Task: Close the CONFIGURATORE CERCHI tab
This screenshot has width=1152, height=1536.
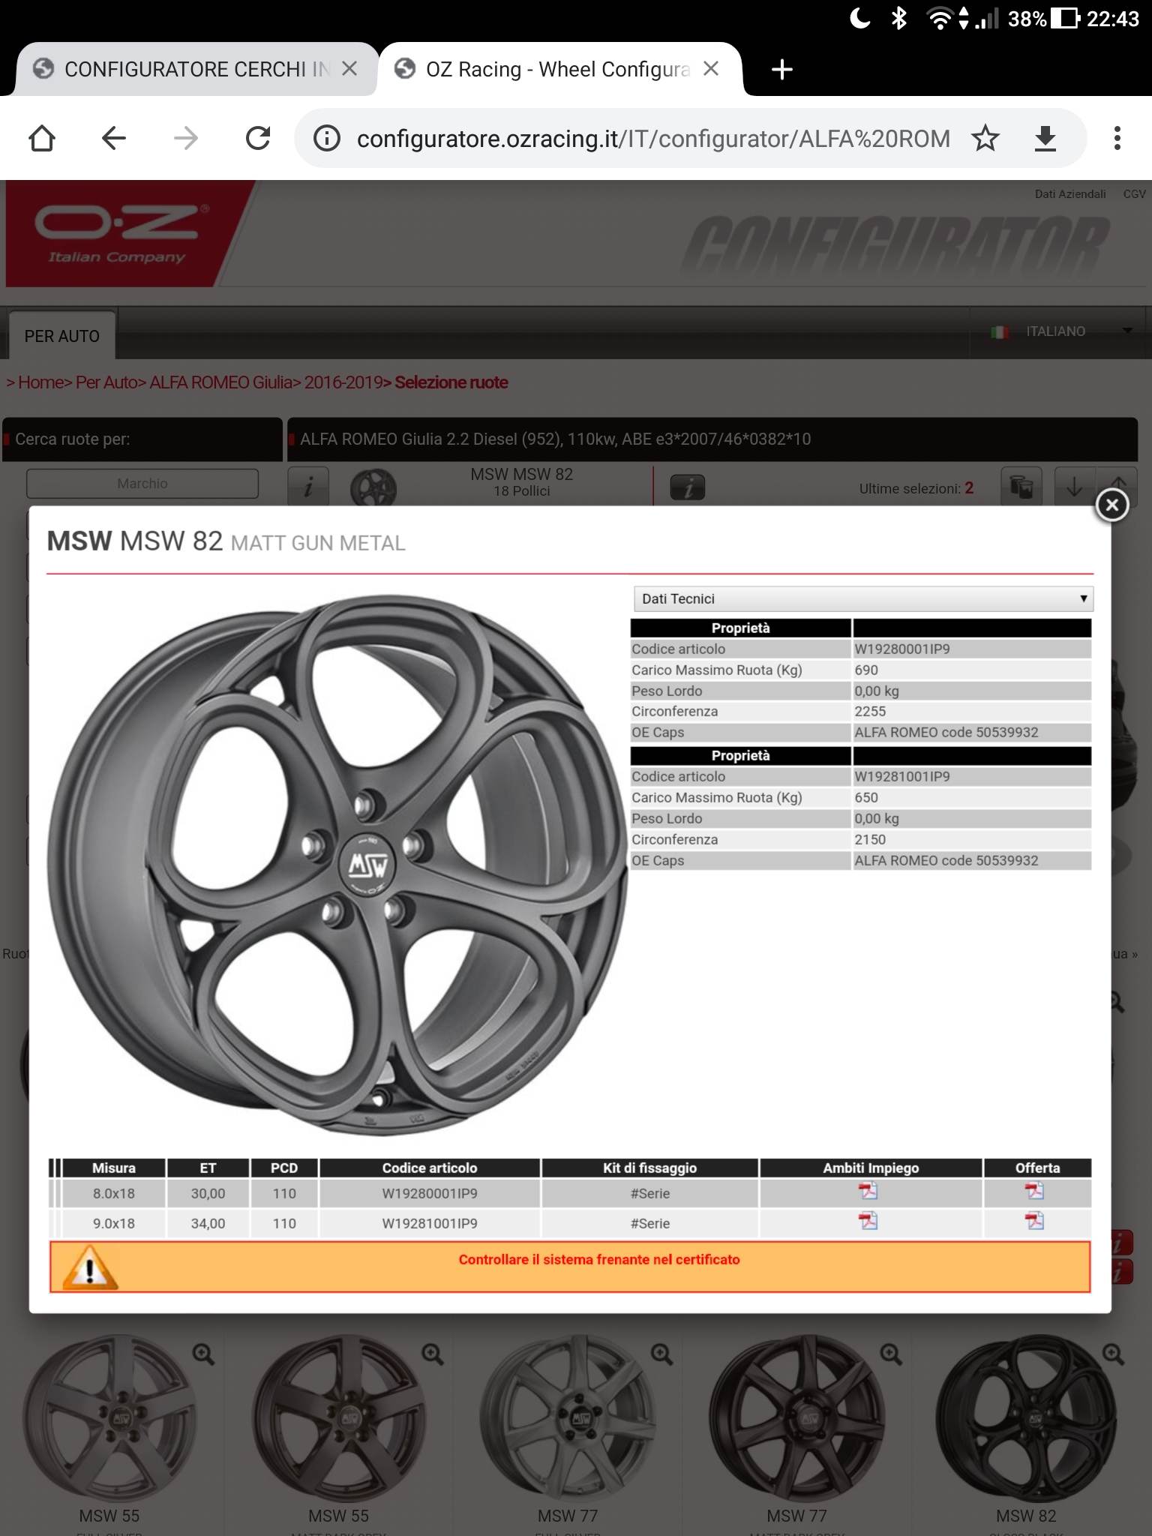Action: pos(349,69)
